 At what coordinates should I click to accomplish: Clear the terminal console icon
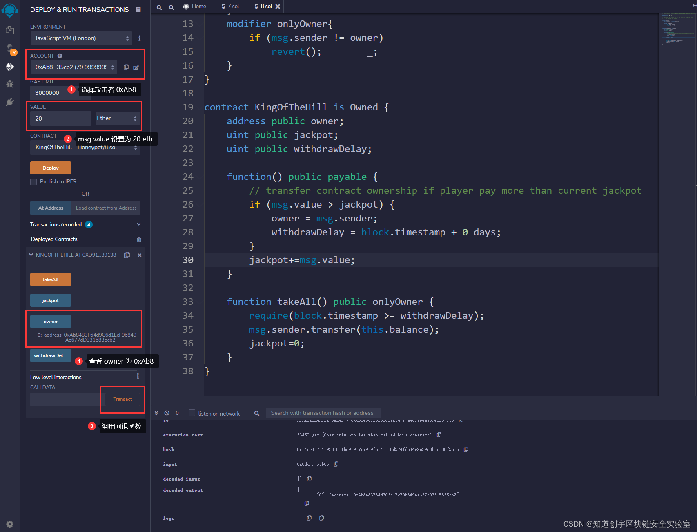[x=167, y=413]
